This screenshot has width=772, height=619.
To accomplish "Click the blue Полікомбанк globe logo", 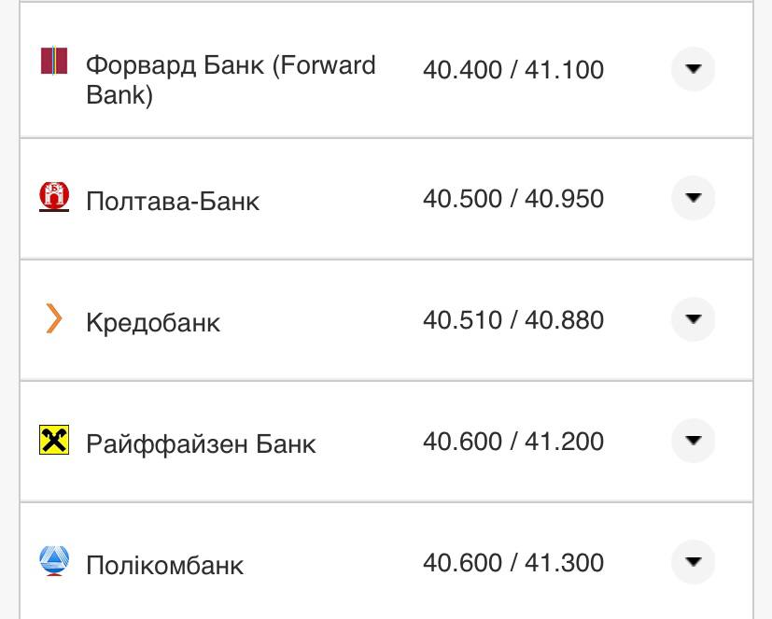I will tap(56, 562).
